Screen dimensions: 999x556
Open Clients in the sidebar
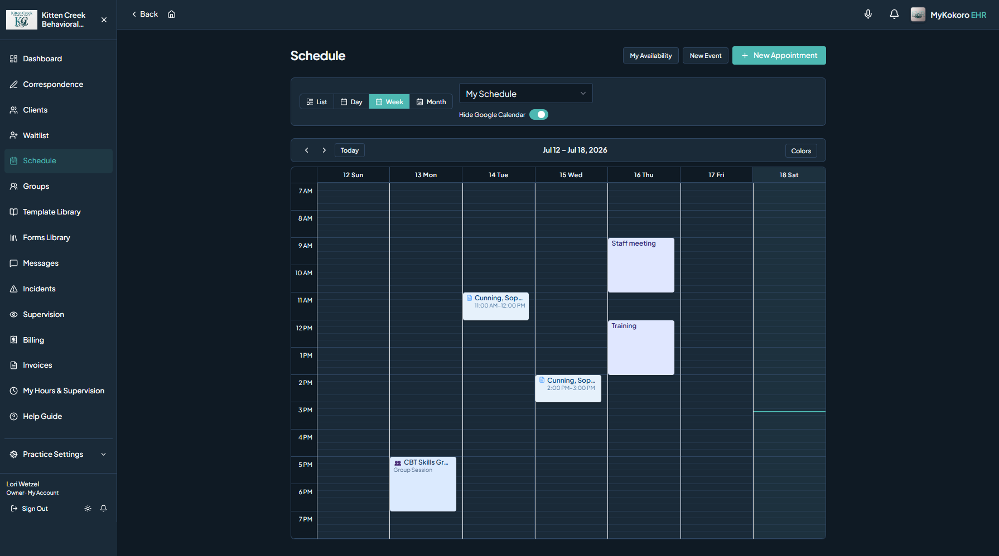click(x=59, y=110)
